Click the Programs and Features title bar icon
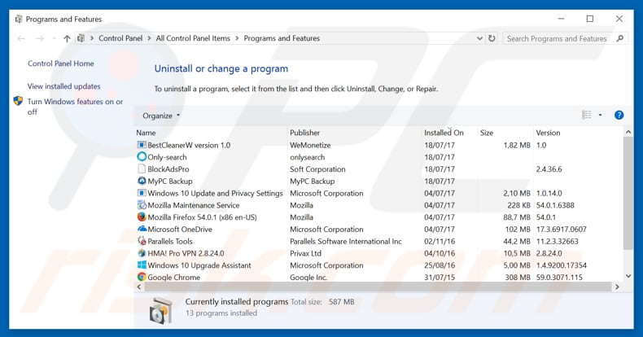643x337 pixels. [19, 19]
